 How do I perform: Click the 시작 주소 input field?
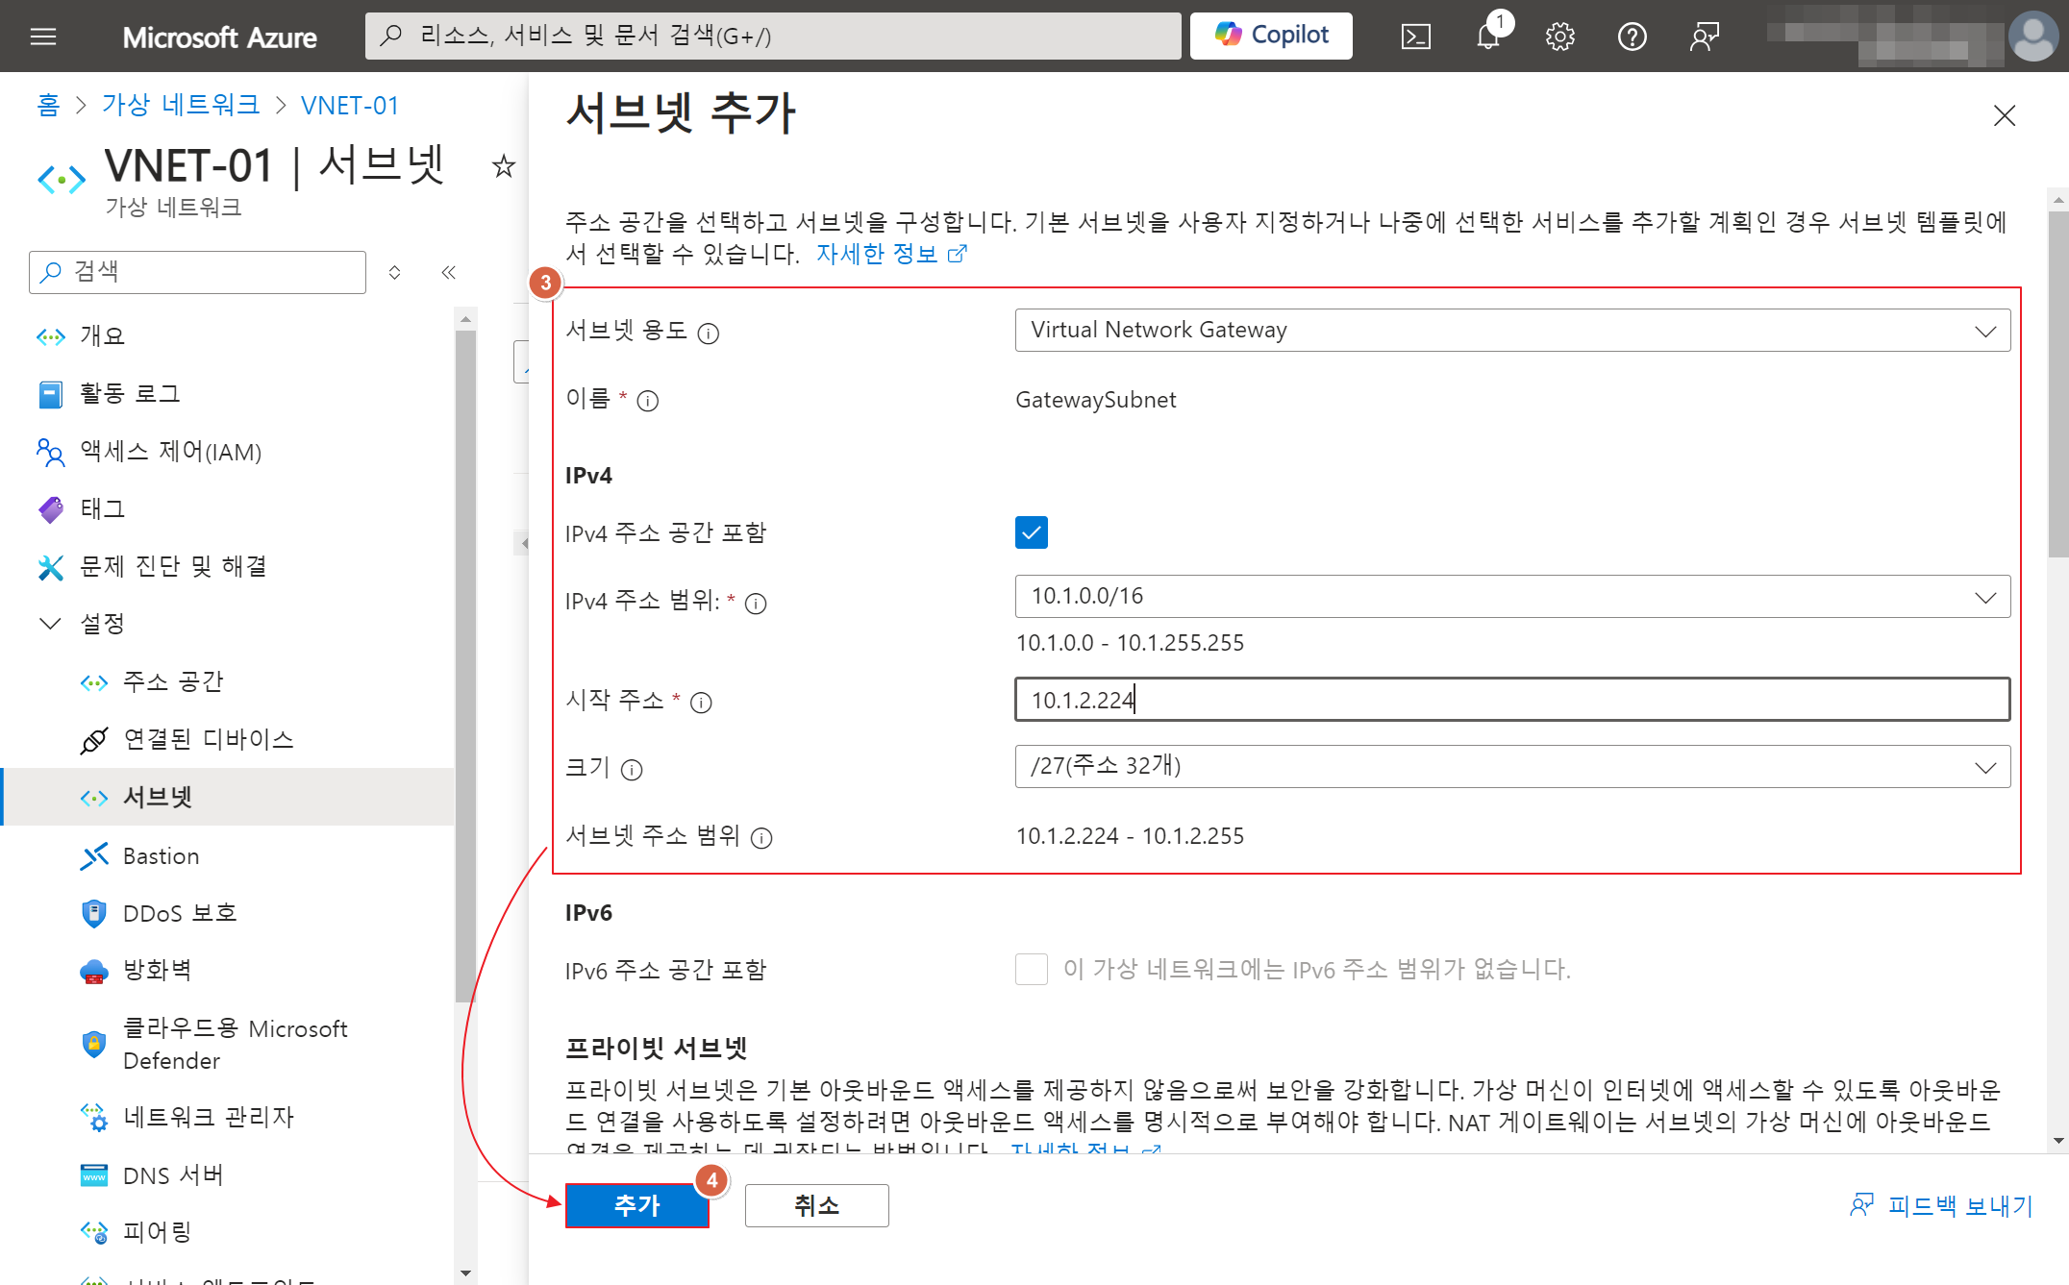coord(1511,700)
